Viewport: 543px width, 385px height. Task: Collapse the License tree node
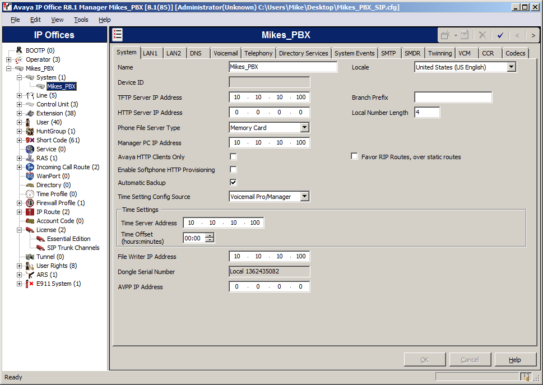pos(20,230)
